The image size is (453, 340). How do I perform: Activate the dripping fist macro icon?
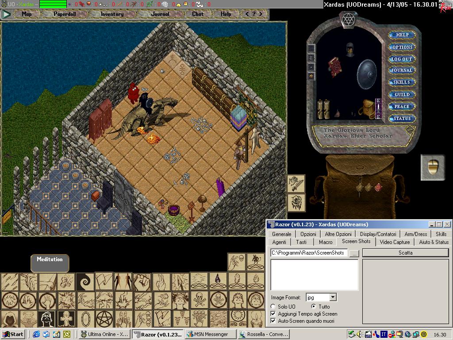point(296,202)
